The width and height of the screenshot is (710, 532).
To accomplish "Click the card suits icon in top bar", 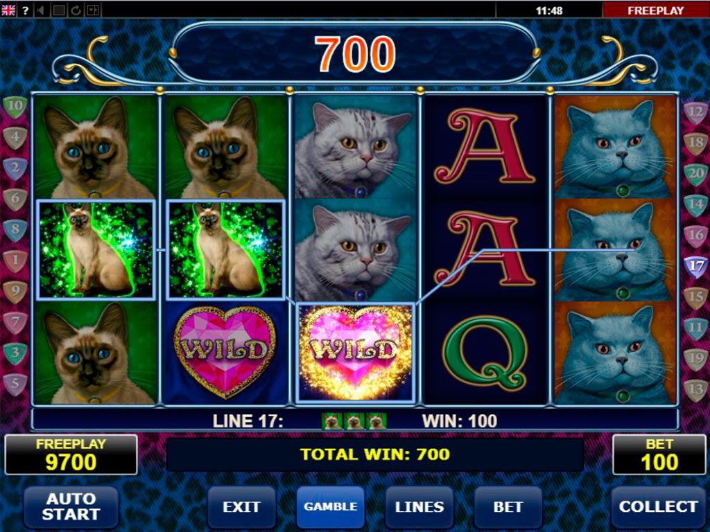I will coord(93,10).
